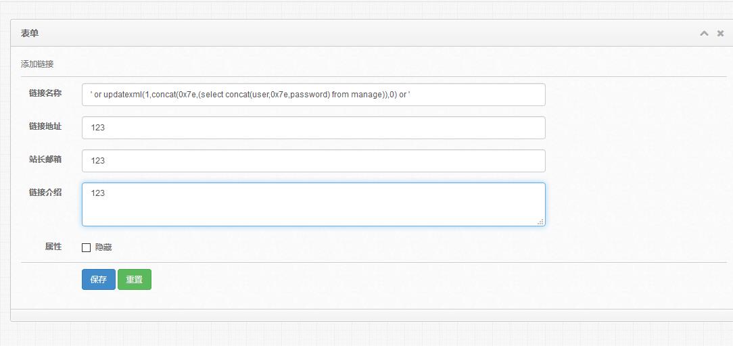Grab the textarea resize handle
This screenshot has width=733, height=346.
coord(540,222)
